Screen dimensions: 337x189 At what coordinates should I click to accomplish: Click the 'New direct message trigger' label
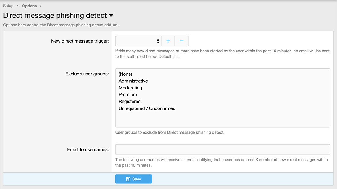[x=80, y=41]
